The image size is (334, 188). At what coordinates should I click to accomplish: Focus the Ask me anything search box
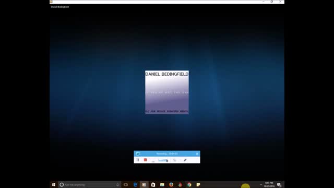pyautogui.click(x=89, y=184)
